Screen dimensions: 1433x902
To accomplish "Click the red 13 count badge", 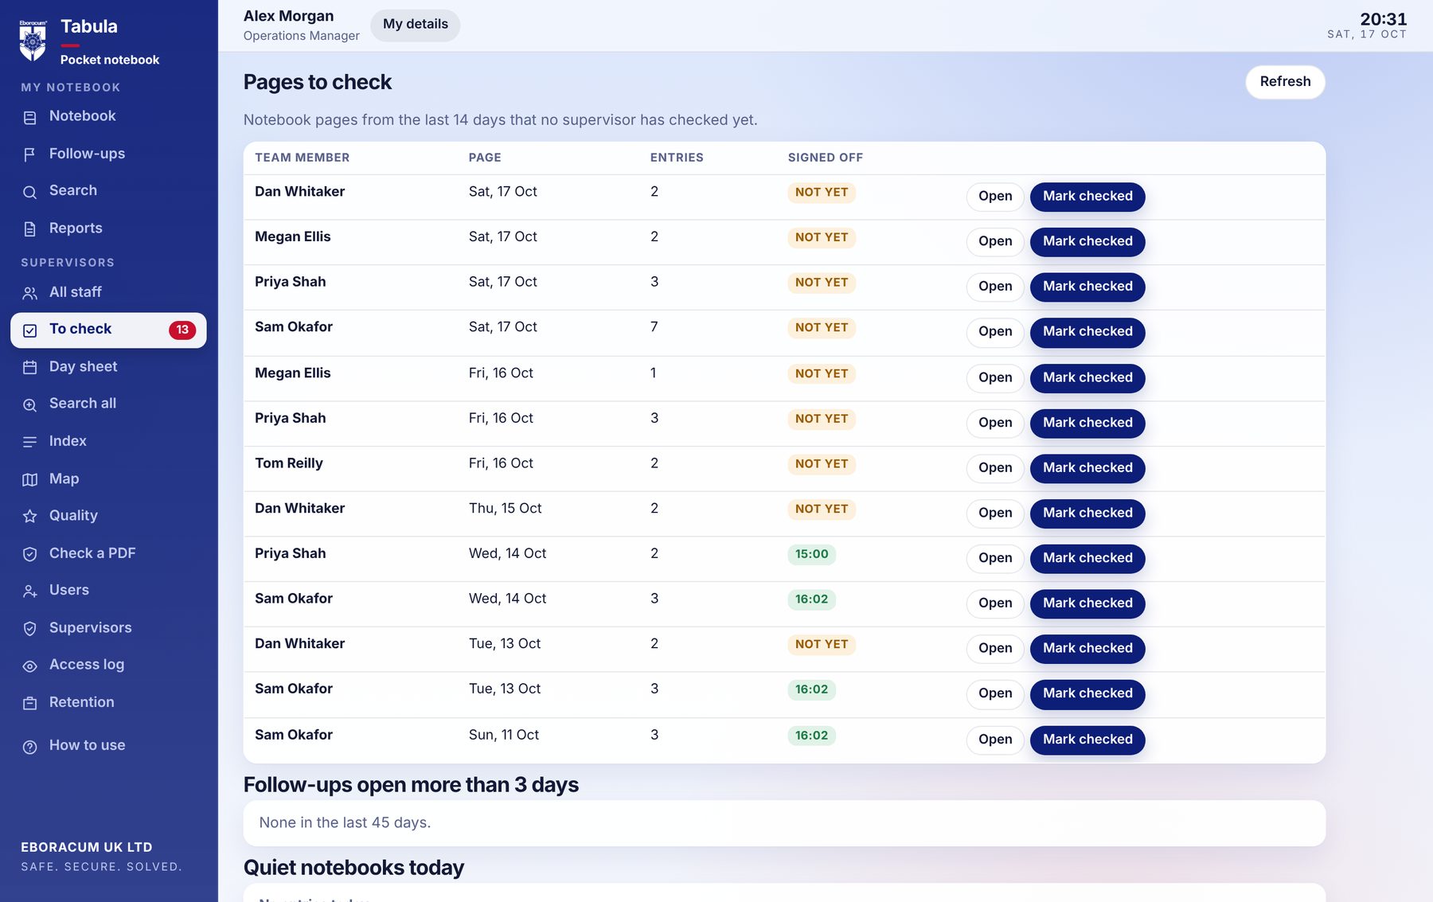I will click(x=182, y=330).
